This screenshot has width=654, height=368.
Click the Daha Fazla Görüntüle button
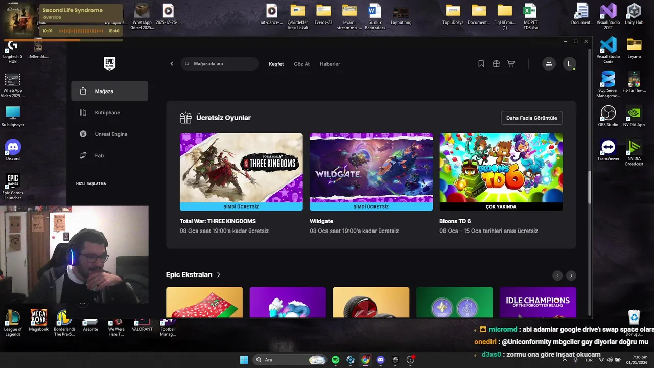532,118
